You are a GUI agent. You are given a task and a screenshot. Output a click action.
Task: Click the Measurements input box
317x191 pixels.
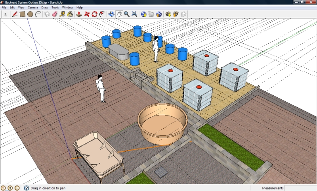click(x=300, y=188)
